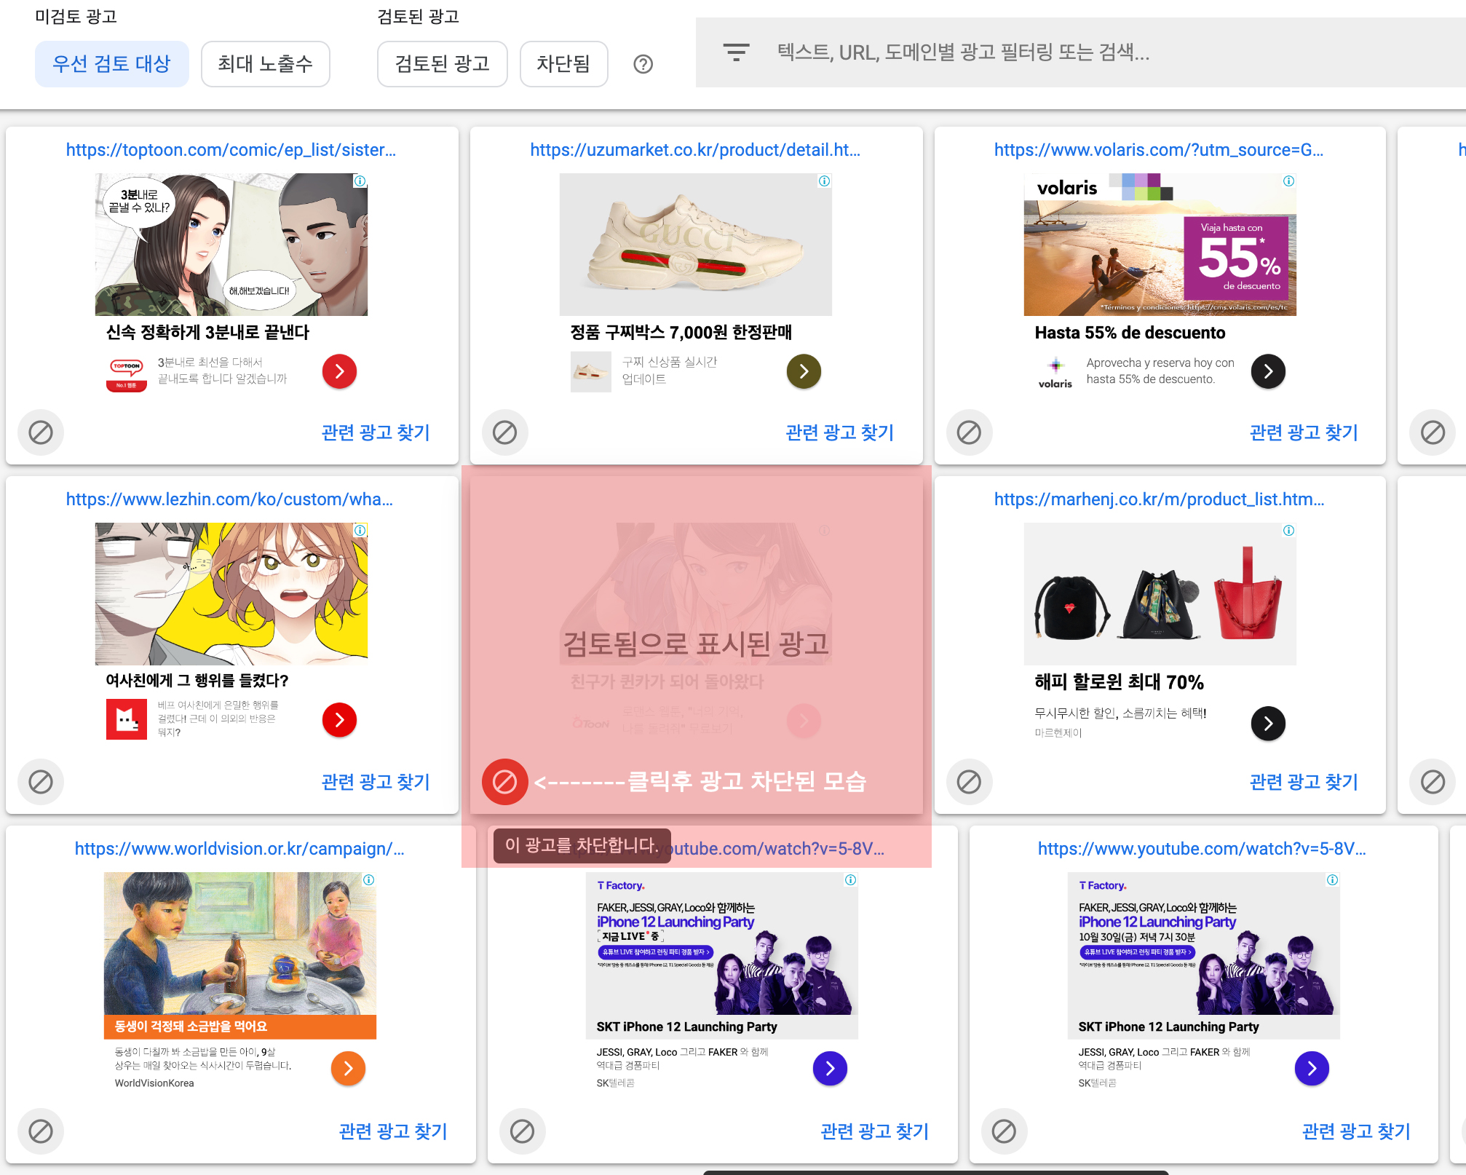Block the SKT 10월 30일 party ad
This screenshot has height=1175, width=1466.
1004,1131
